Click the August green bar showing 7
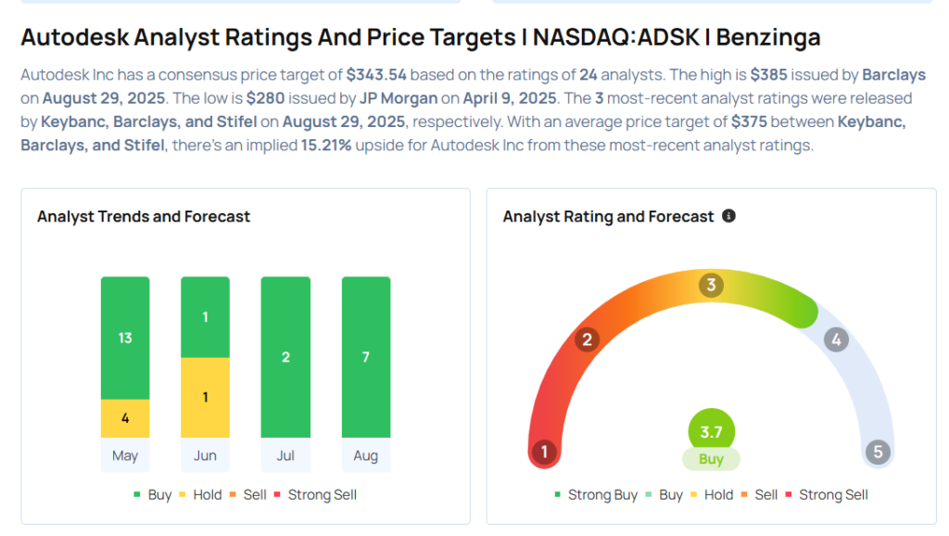Screen dimensions: 949x536 (366, 357)
